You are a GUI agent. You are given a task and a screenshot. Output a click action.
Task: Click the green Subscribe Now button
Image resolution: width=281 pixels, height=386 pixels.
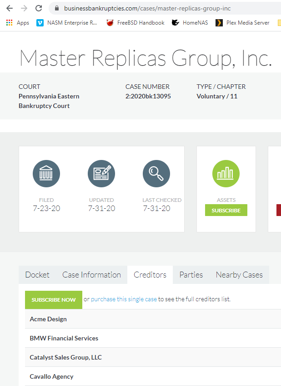54,300
